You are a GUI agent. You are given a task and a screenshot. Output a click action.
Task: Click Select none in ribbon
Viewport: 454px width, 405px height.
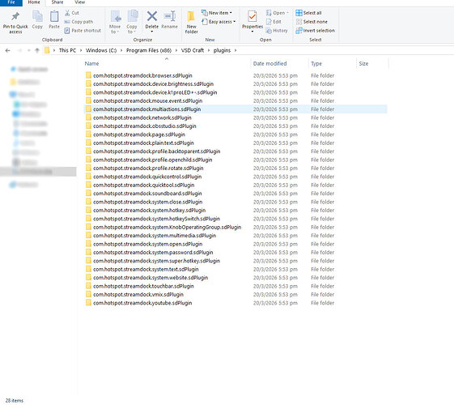[x=312, y=22]
